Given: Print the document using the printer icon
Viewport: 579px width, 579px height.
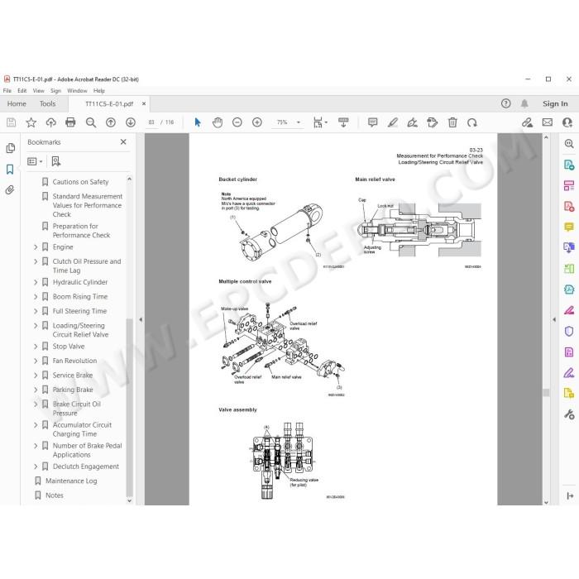Looking at the screenshot, I should pyautogui.click(x=70, y=122).
